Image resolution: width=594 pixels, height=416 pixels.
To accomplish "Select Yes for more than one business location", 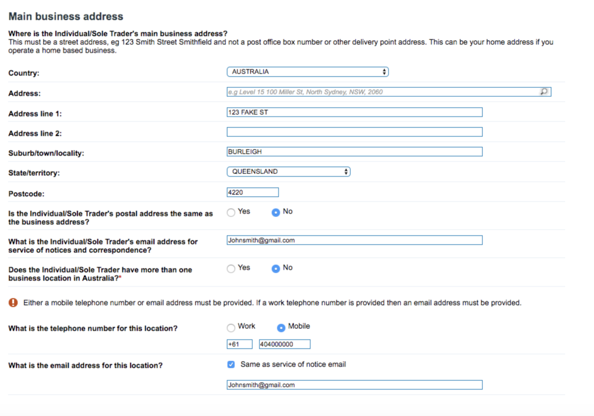I will [231, 268].
